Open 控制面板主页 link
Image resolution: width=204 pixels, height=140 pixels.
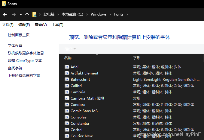pos(18,35)
